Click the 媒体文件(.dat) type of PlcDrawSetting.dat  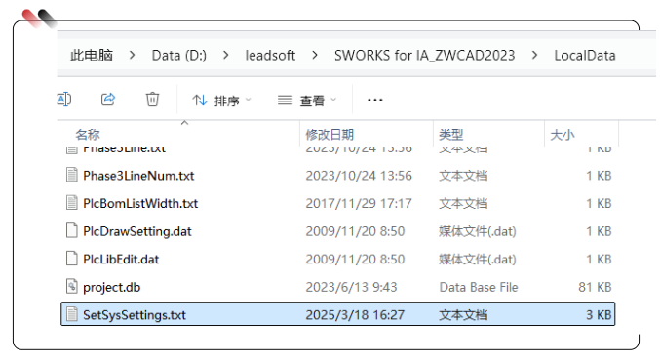point(478,231)
